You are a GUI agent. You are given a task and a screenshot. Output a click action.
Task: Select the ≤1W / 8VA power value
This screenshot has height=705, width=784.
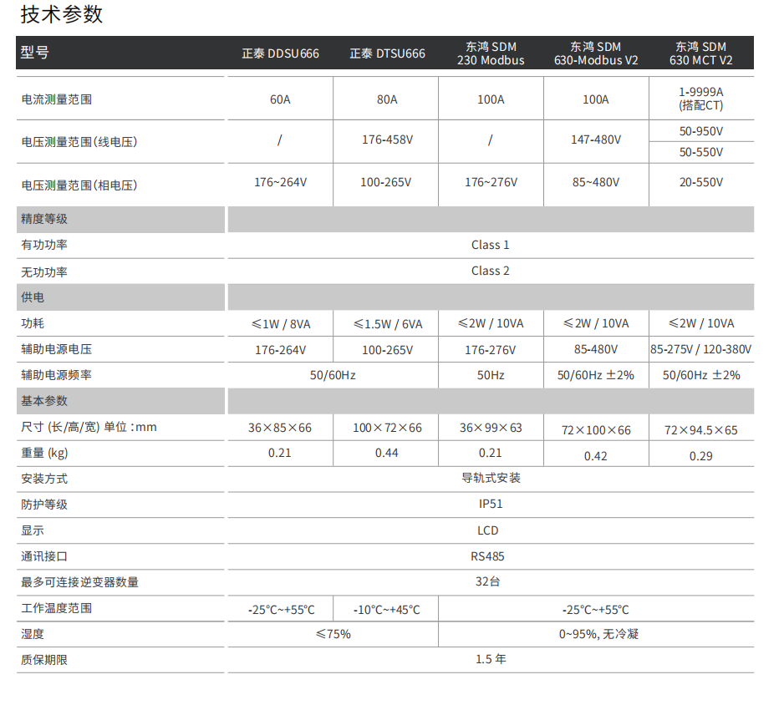click(x=281, y=324)
